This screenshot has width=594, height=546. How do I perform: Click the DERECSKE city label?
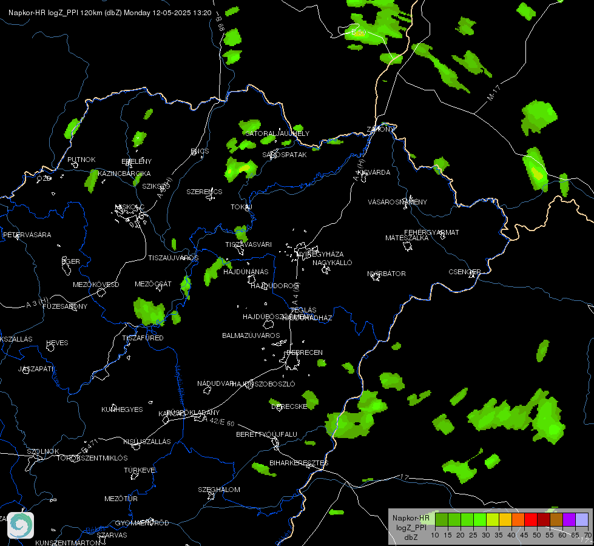click(x=289, y=406)
